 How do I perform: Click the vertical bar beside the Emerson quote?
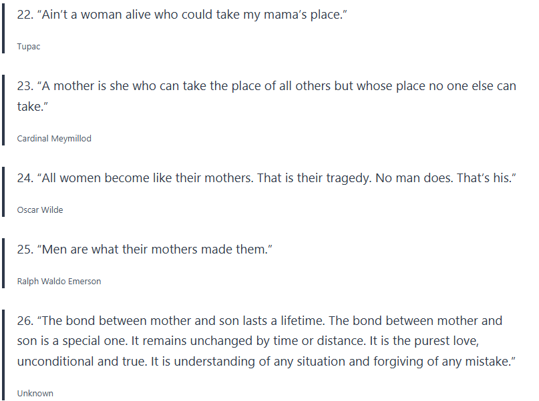point(3,263)
